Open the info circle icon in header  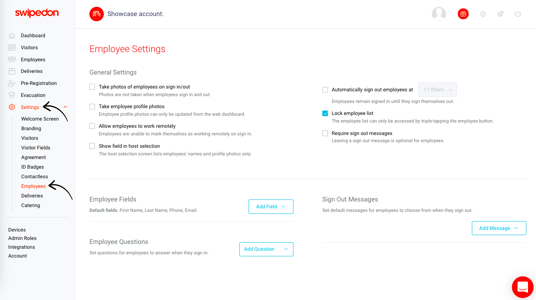tap(483, 14)
